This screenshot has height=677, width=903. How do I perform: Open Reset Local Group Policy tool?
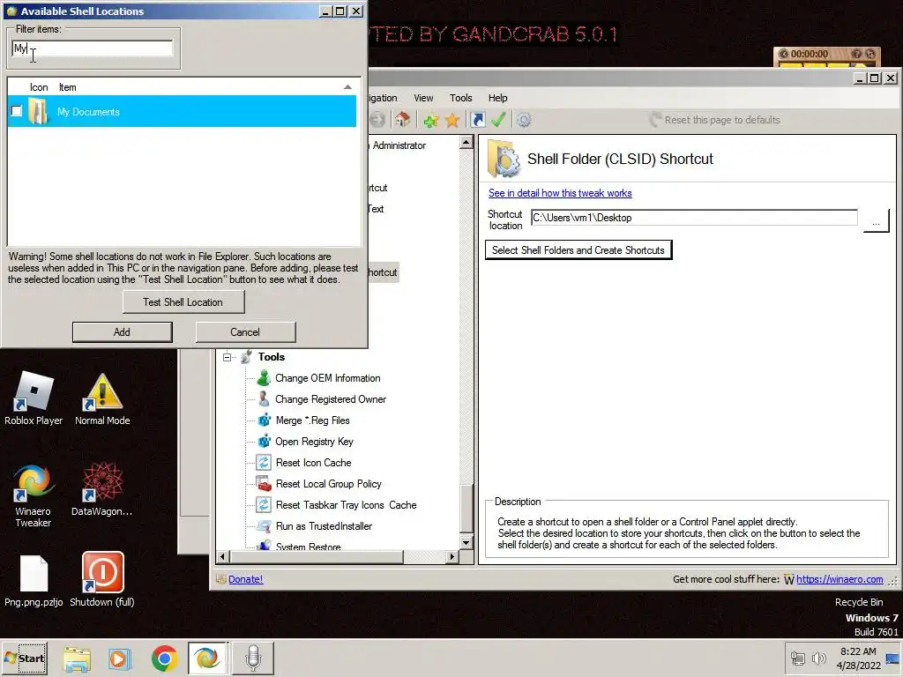pos(328,484)
